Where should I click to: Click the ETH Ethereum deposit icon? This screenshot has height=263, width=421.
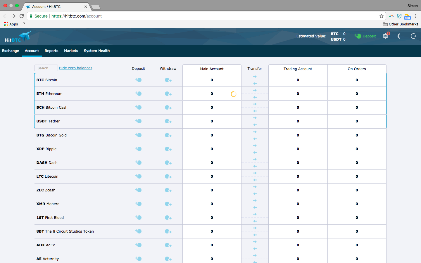pyautogui.click(x=138, y=94)
